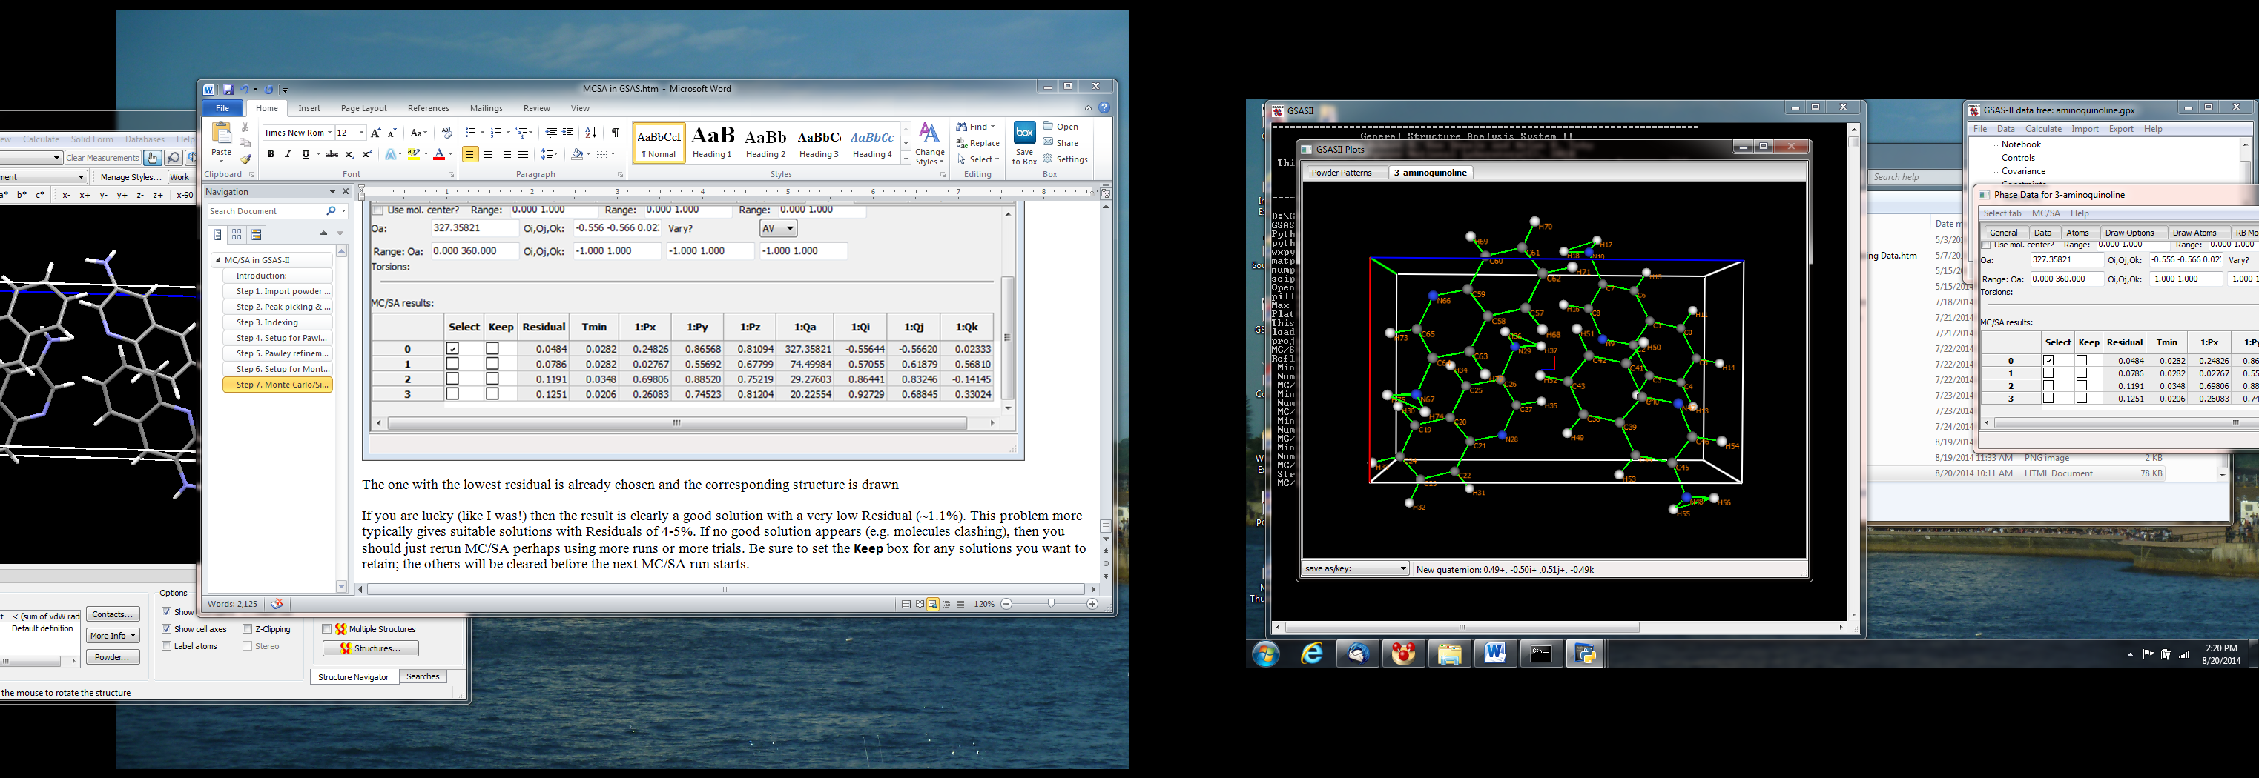Image resolution: width=2259 pixels, height=778 pixels.
Task: Select the Powder Patterns plot tab
Action: click(x=1341, y=173)
